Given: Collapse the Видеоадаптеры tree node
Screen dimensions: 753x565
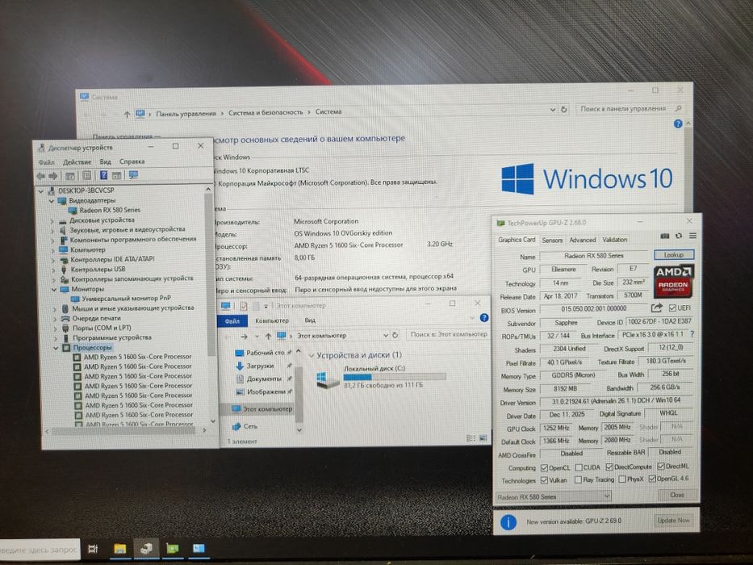Looking at the screenshot, I should click(52, 201).
